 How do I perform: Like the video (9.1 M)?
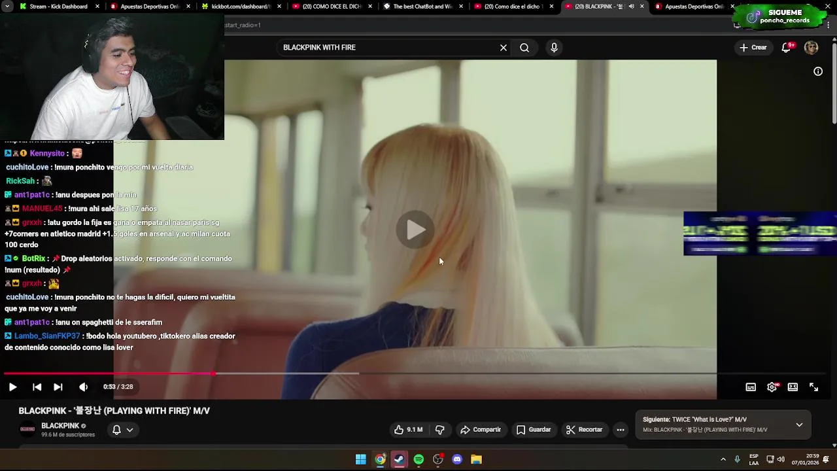click(x=408, y=430)
